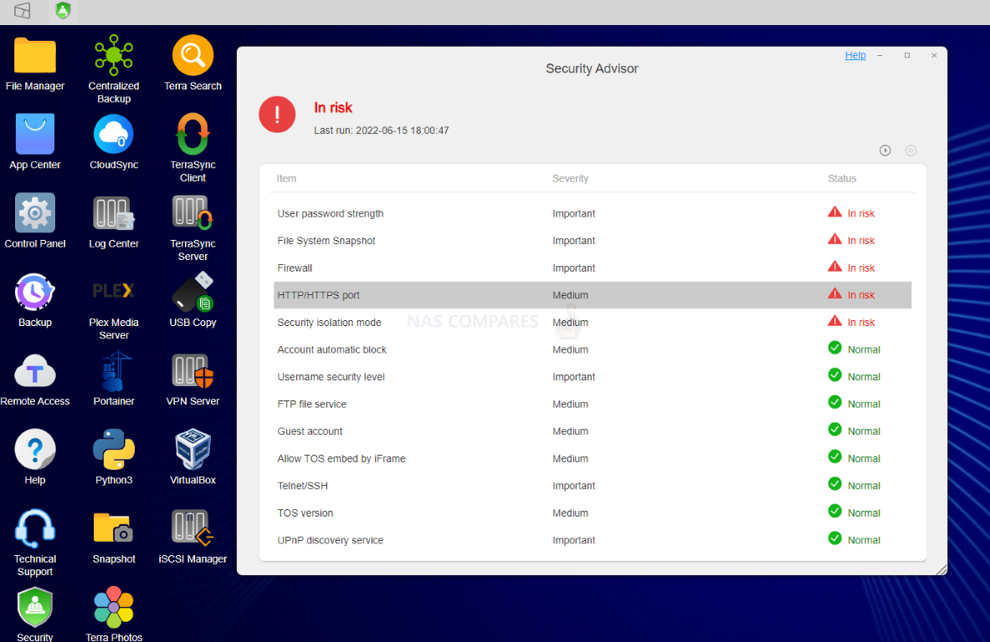Open Remote Access cloud icon

pos(34,371)
